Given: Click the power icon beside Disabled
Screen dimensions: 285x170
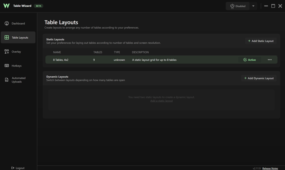Looking at the screenshot, I should pyautogui.click(x=232, y=6).
